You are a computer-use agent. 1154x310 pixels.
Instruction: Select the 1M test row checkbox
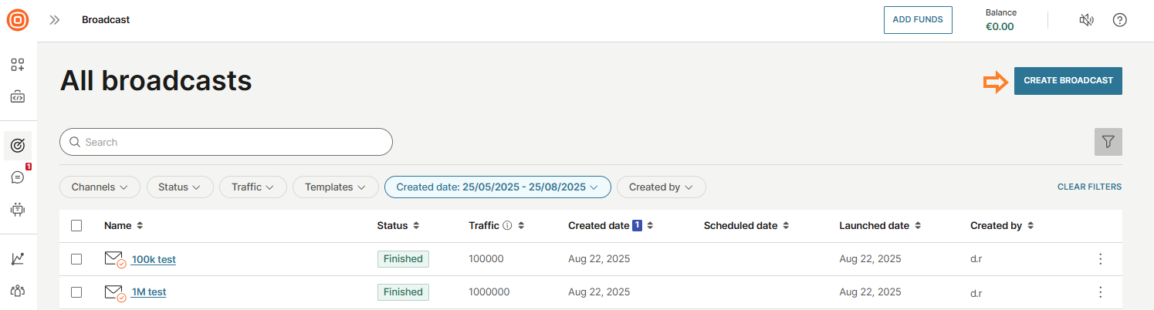(x=76, y=292)
